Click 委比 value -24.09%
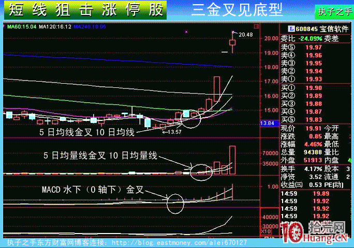 (310, 39)
